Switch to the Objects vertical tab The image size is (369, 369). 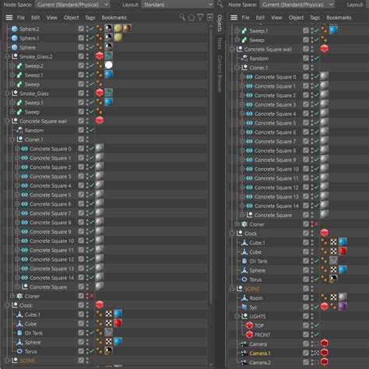pyautogui.click(x=220, y=23)
